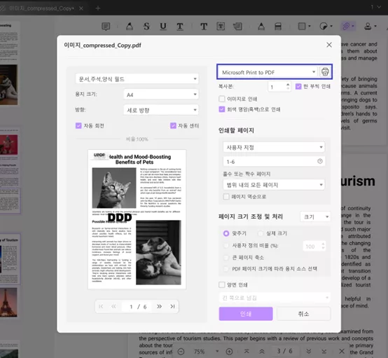Toggle grayscale 회색 명암 print checkbox

pyautogui.click(x=222, y=109)
